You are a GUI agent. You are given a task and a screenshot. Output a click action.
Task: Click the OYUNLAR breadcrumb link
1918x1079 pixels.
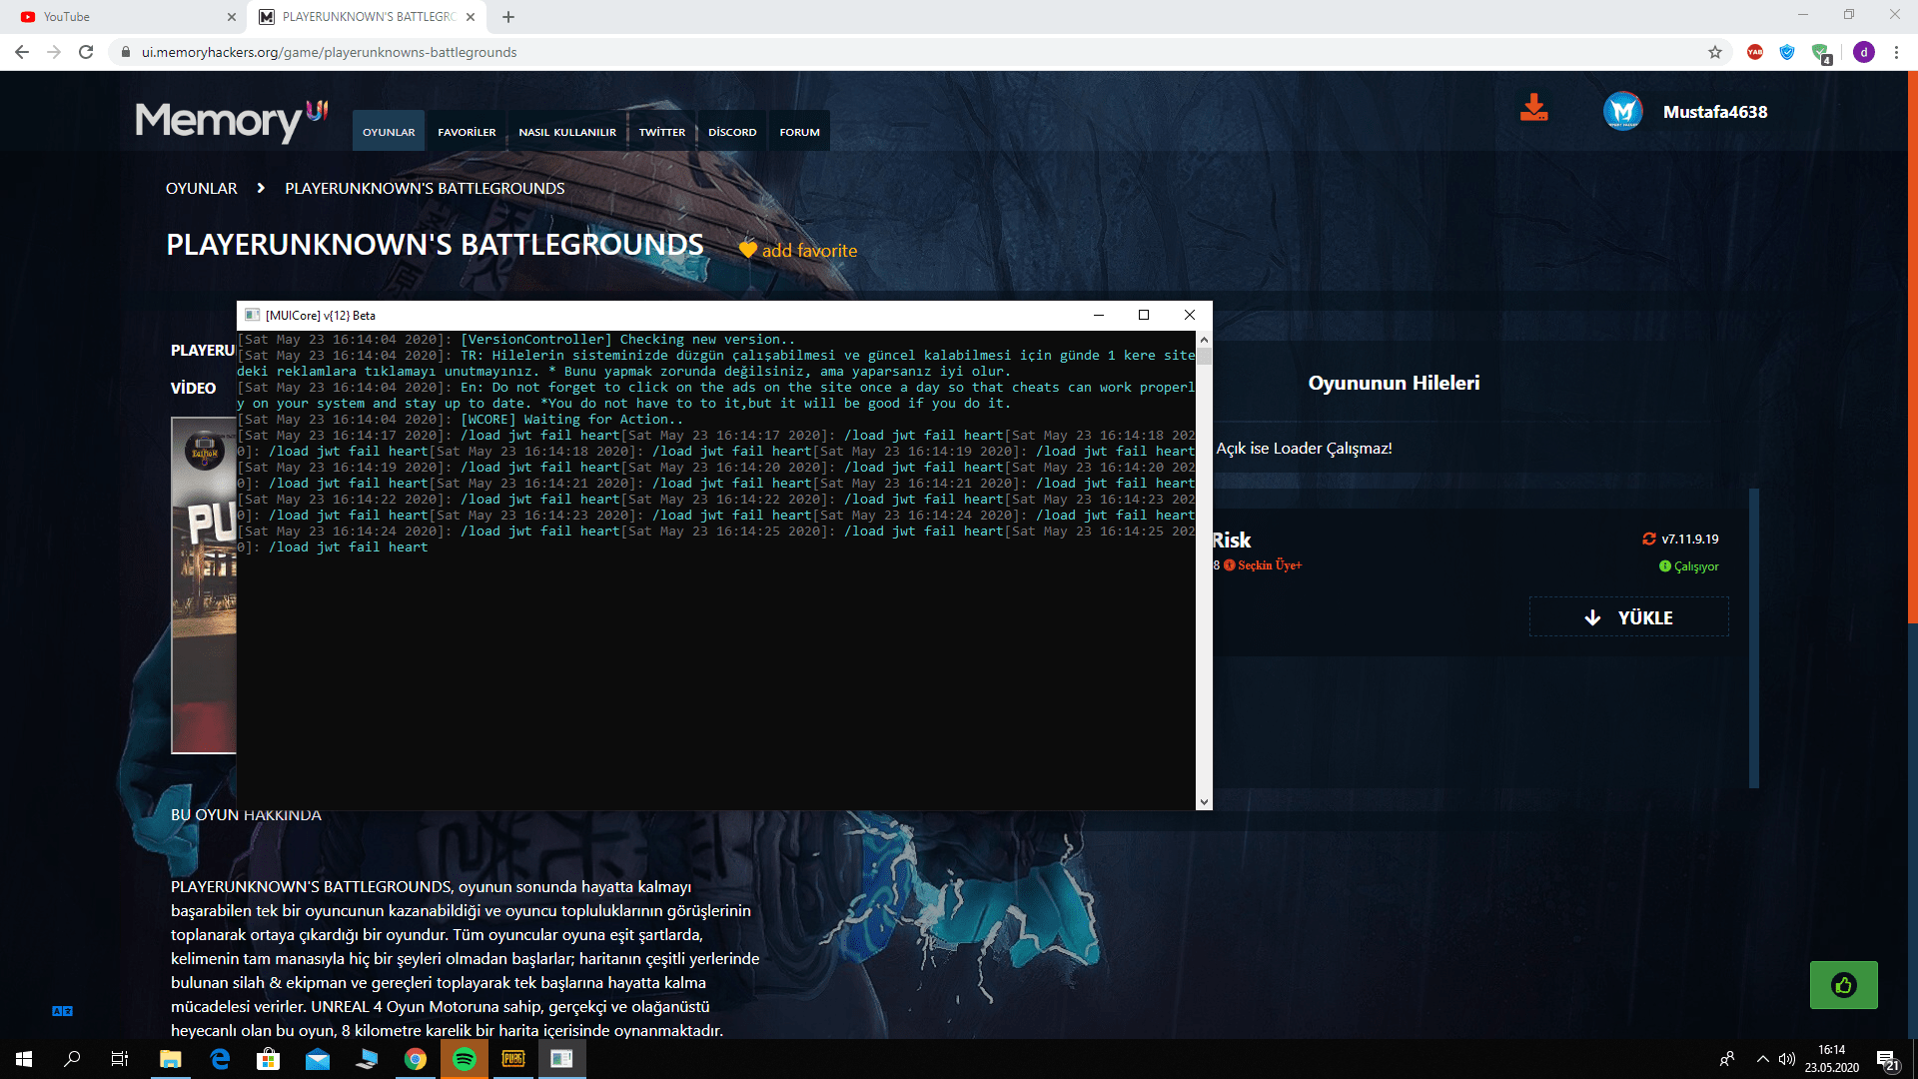202,188
